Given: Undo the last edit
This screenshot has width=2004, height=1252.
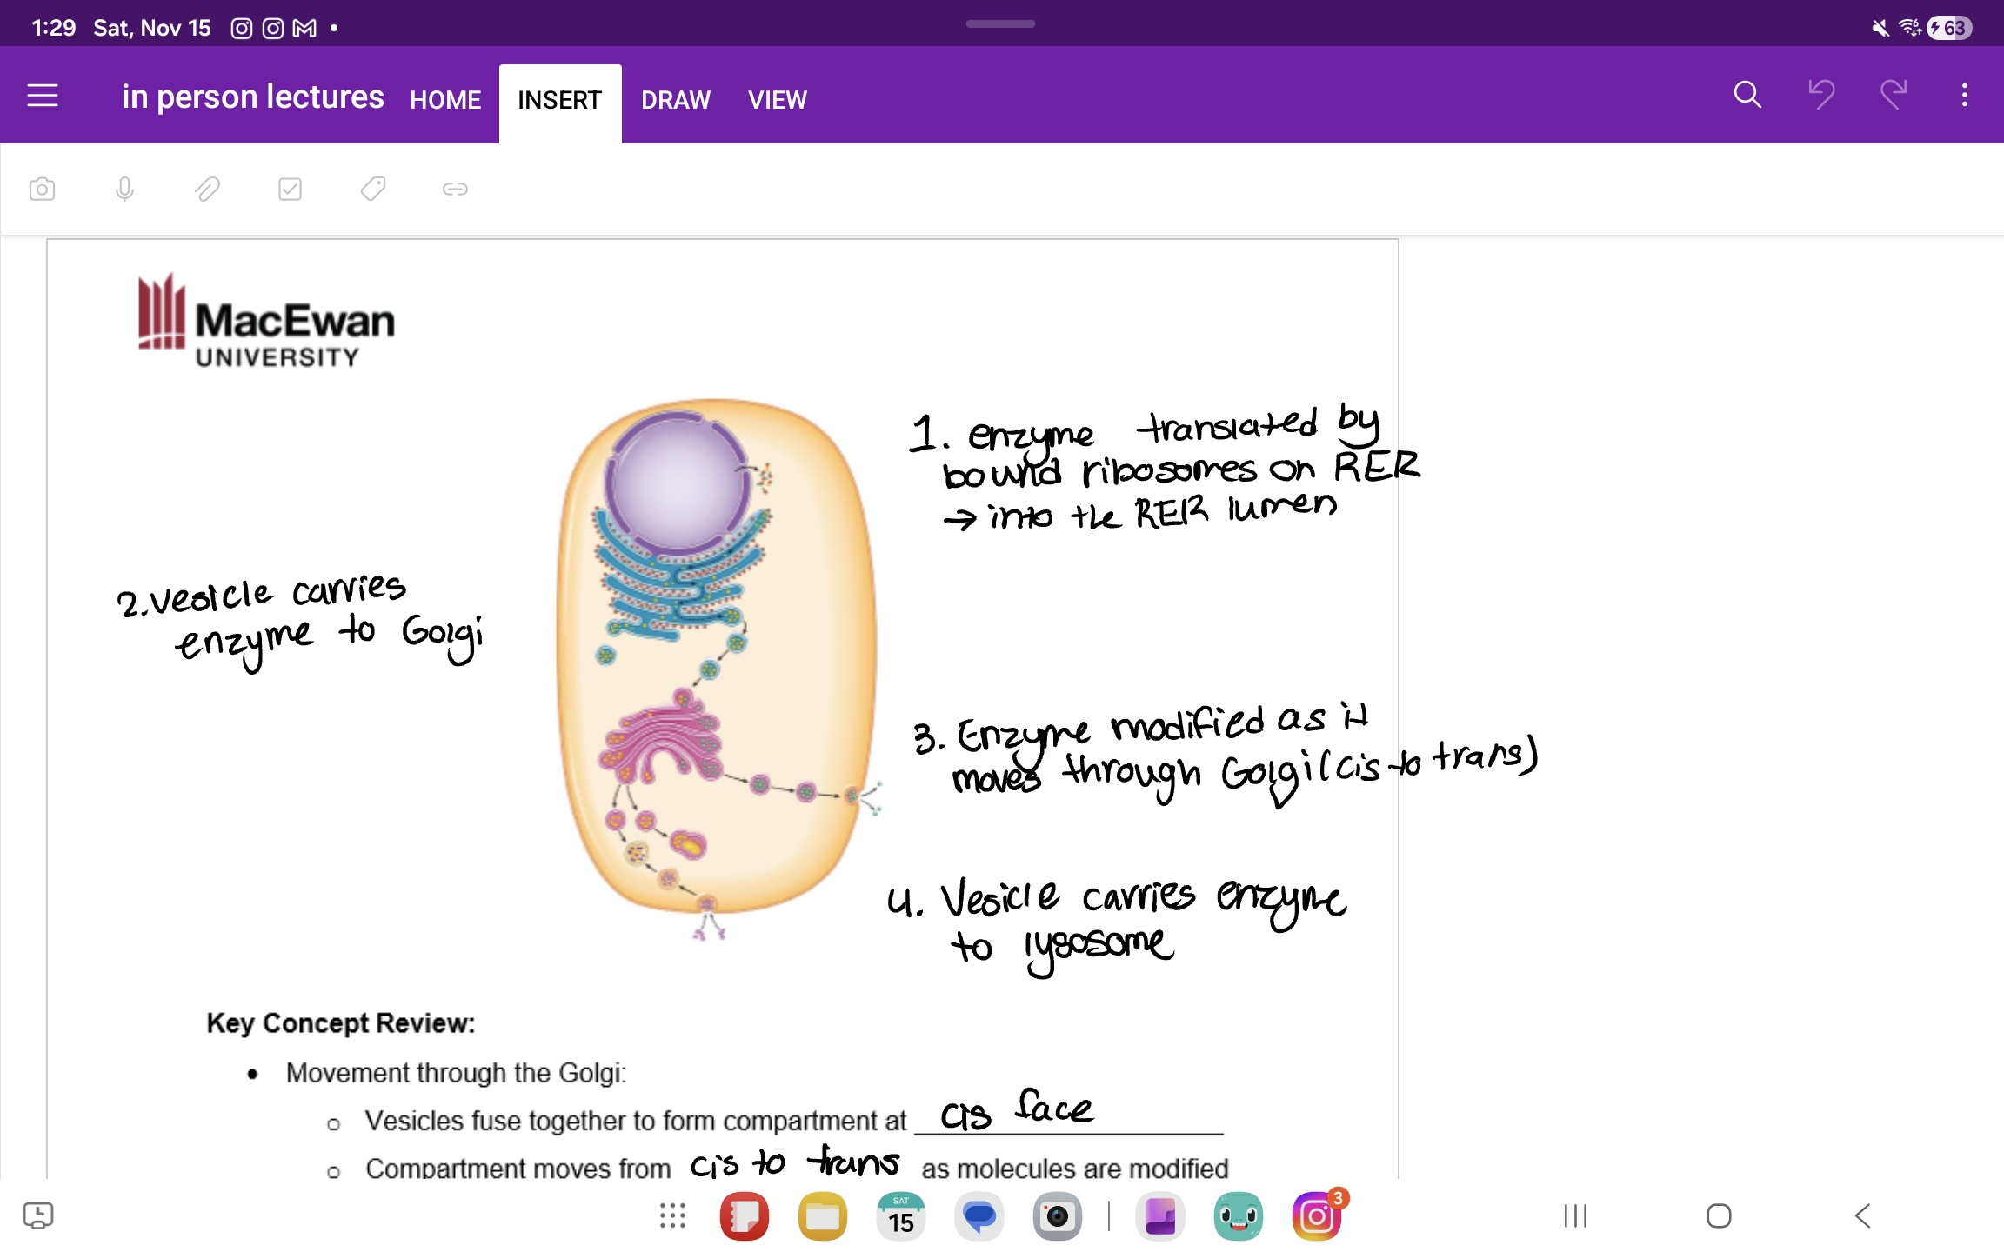Looking at the screenshot, I should (1820, 95).
